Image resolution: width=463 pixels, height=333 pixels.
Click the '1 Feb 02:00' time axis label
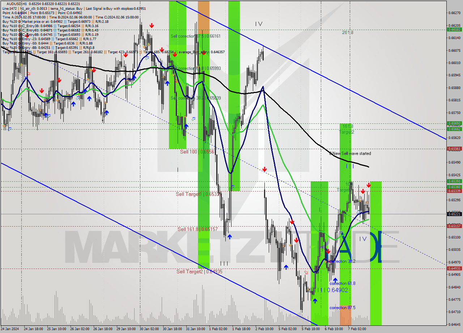[218, 329]
